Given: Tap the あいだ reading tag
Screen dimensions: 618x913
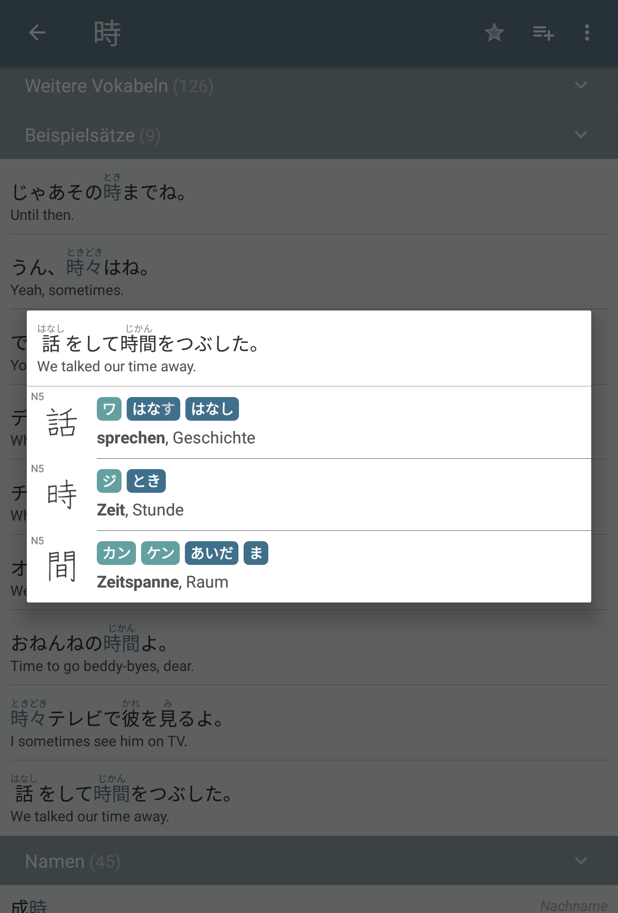Looking at the screenshot, I should click(x=212, y=553).
